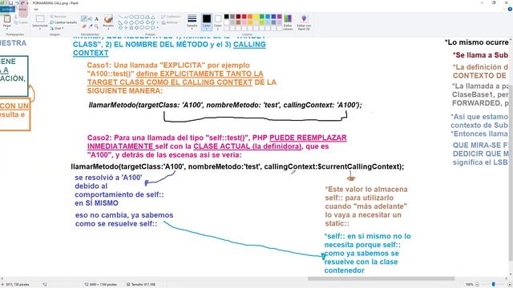
Task: Select the Eraser tool
Action: [84, 26]
